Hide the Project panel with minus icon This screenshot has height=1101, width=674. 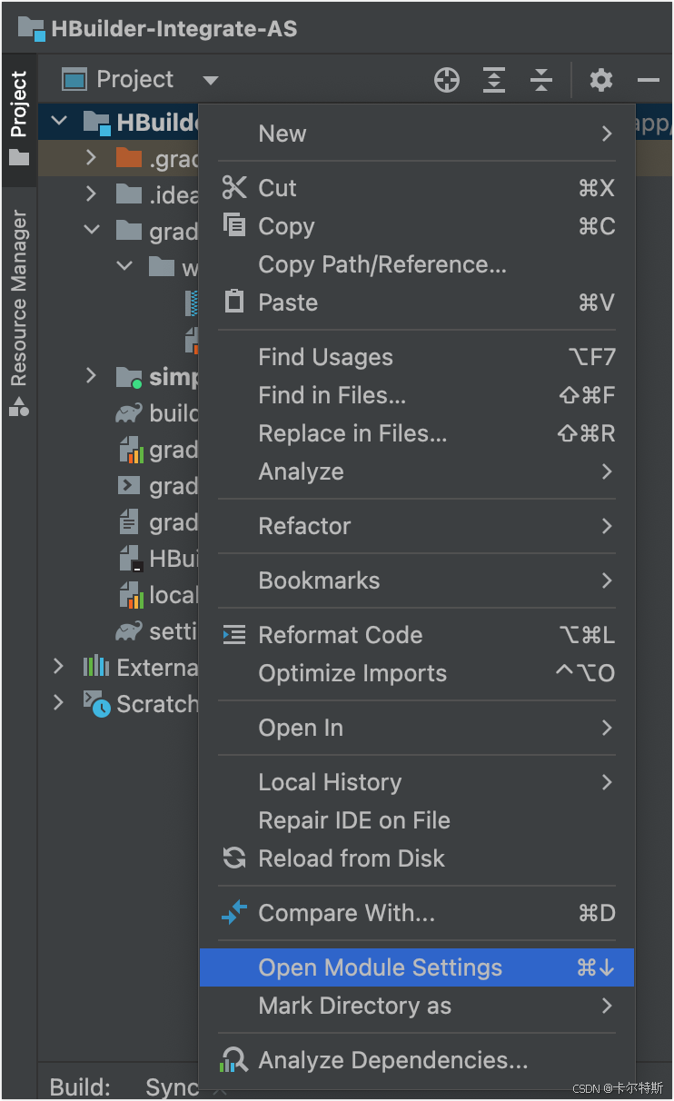click(649, 80)
